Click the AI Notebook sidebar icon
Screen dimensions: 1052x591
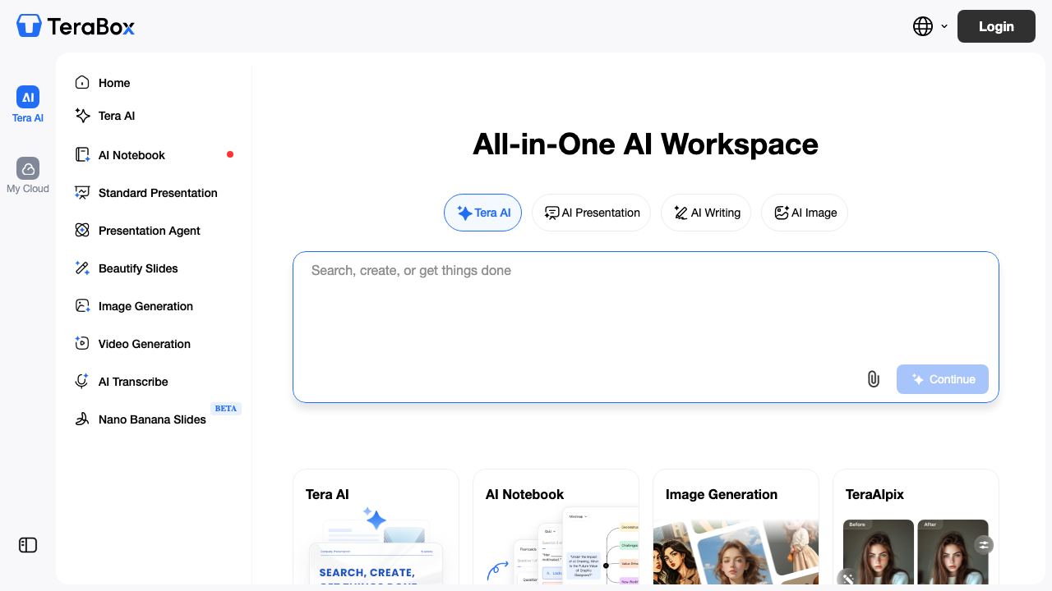click(x=82, y=154)
